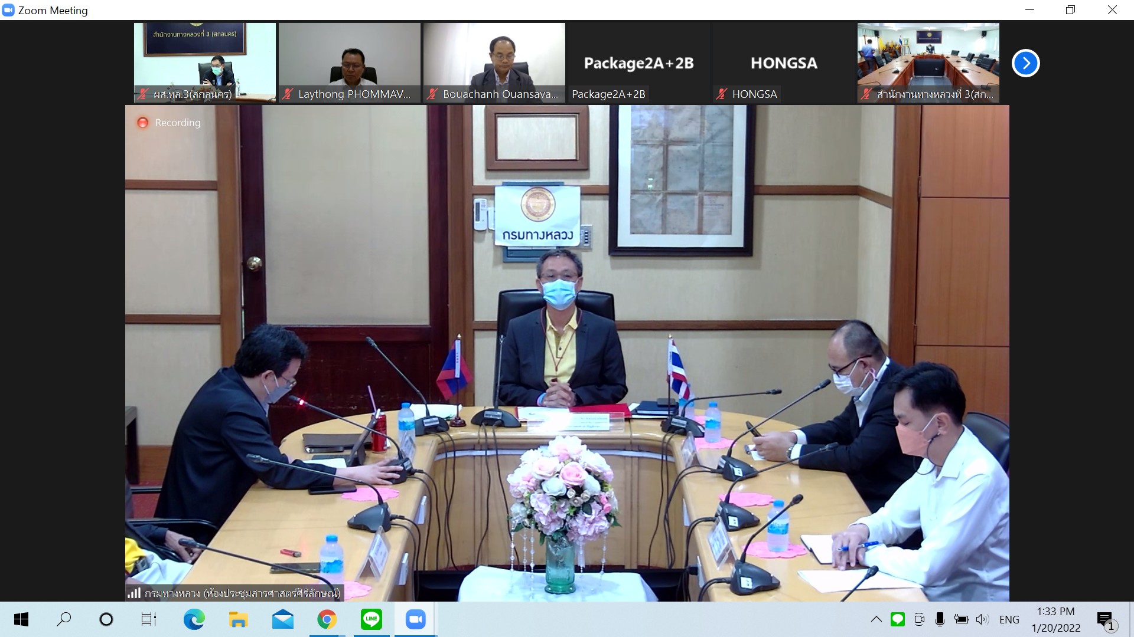Select the Package2A+2B participant tile
The height and width of the screenshot is (637, 1134).
638,63
